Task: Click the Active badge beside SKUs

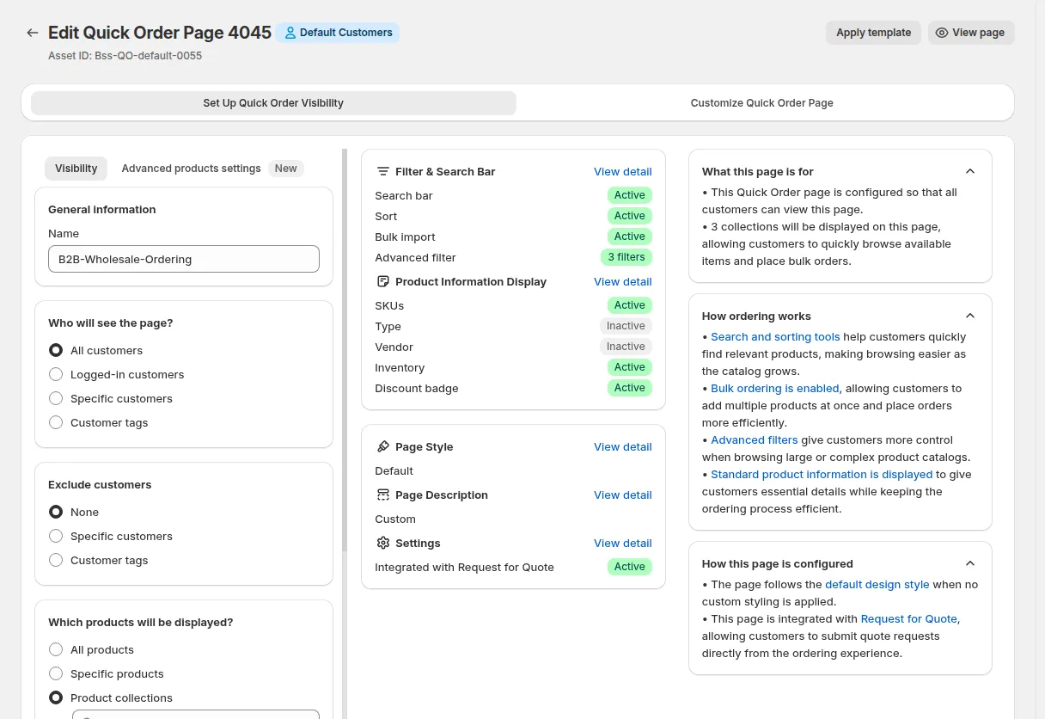Action: pyautogui.click(x=630, y=305)
